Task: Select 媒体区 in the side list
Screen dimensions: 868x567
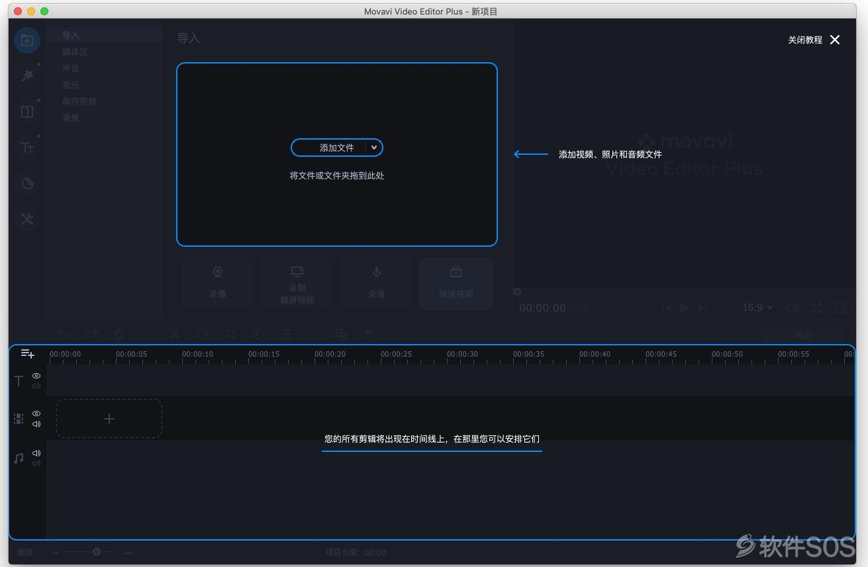Action: tap(75, 52)
